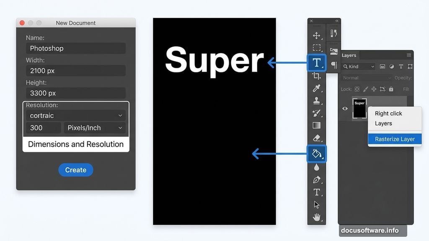This screenshot has height=241, width=429.
Task: Open the Normal blend mode dropdown
Action: tap(367, 78)
